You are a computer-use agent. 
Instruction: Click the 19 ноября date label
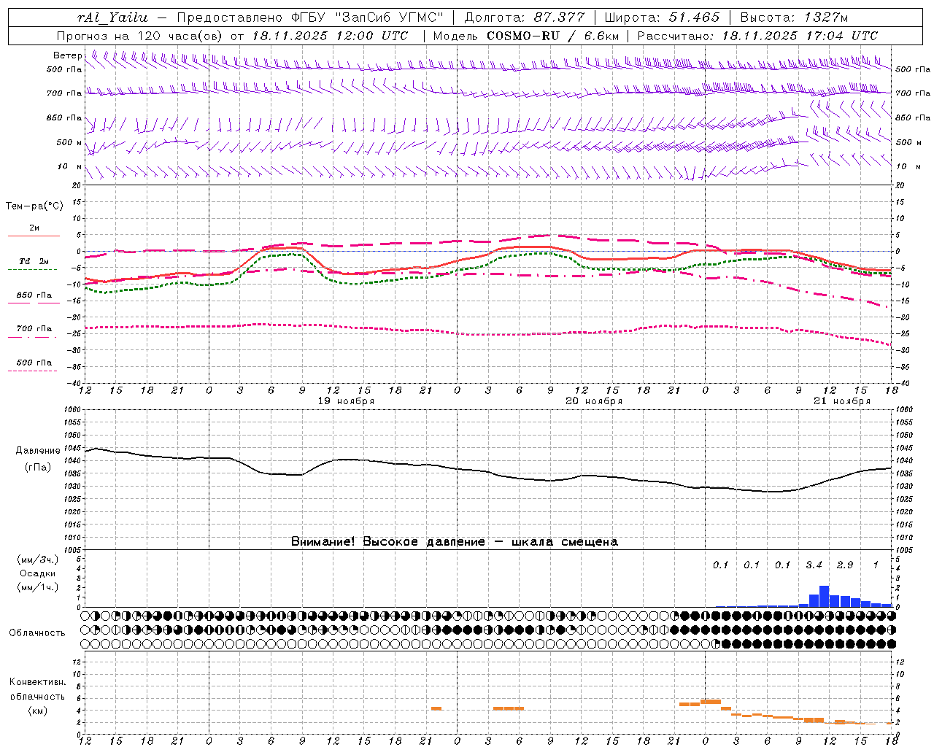[346, 401]
